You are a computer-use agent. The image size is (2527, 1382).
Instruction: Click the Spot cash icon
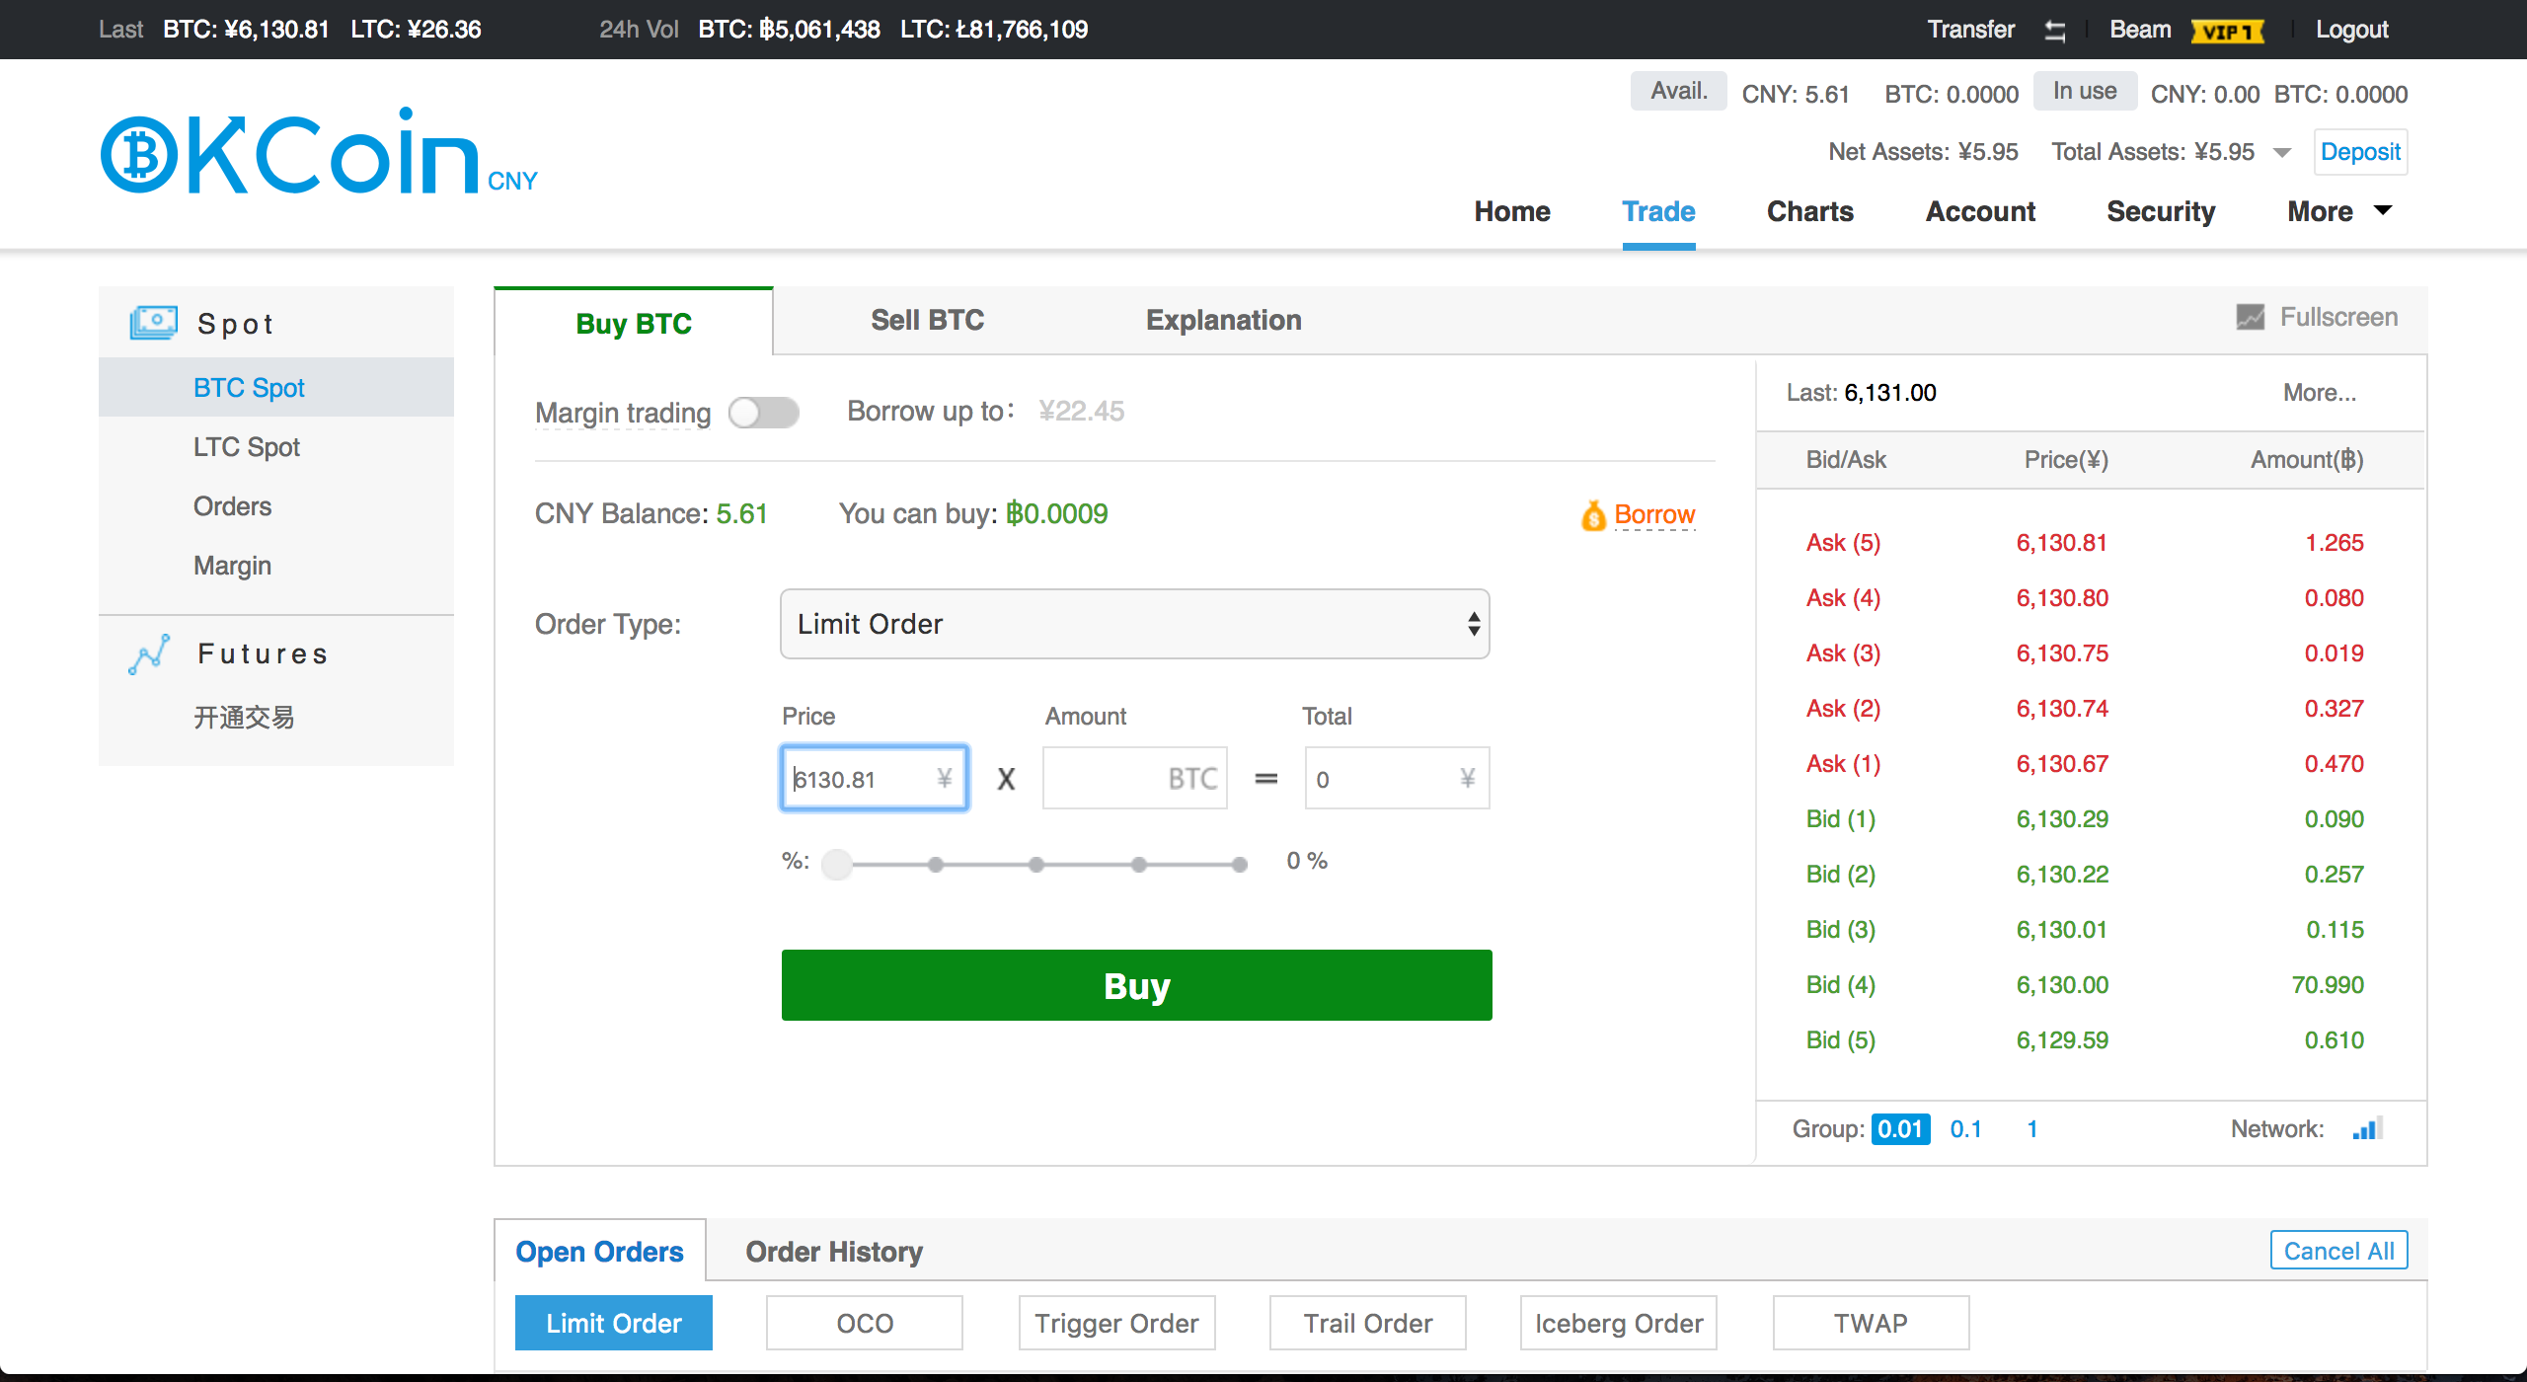point(153,323)
